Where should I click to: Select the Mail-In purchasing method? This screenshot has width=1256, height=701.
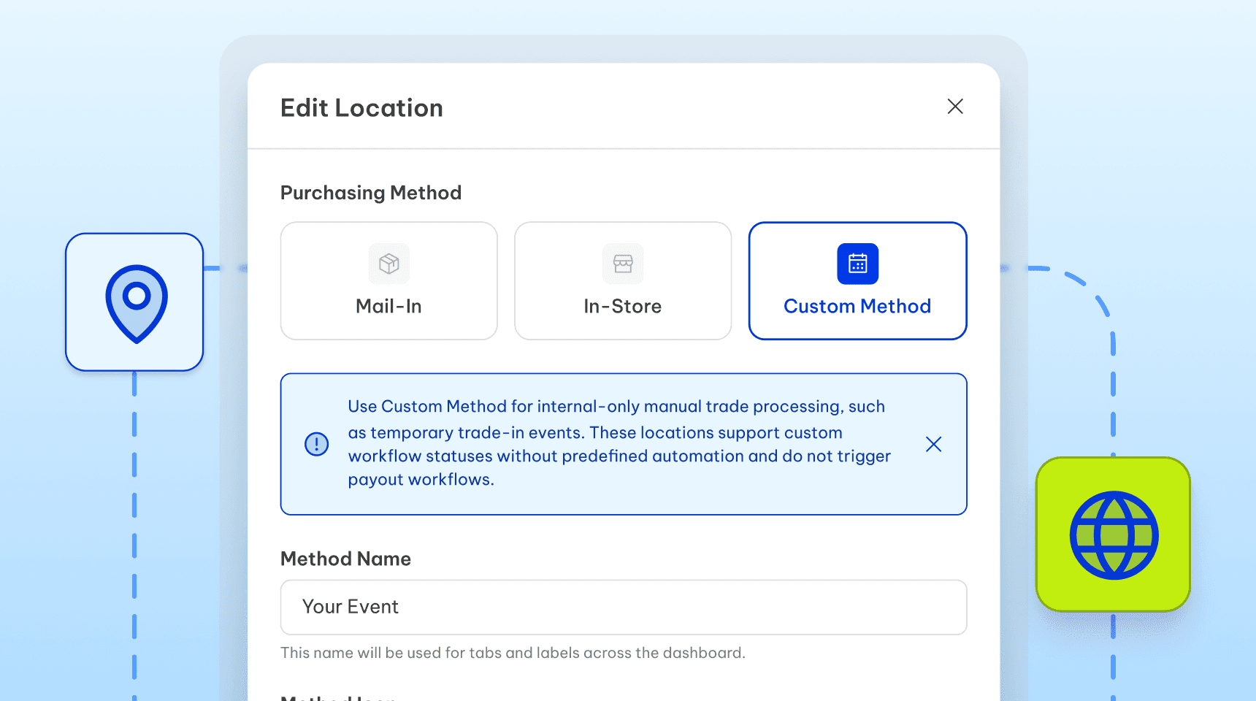(389, 281)
